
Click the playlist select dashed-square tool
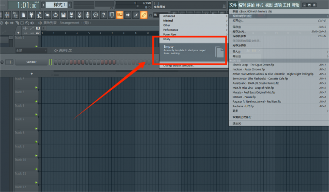click(x=22, y=23)
